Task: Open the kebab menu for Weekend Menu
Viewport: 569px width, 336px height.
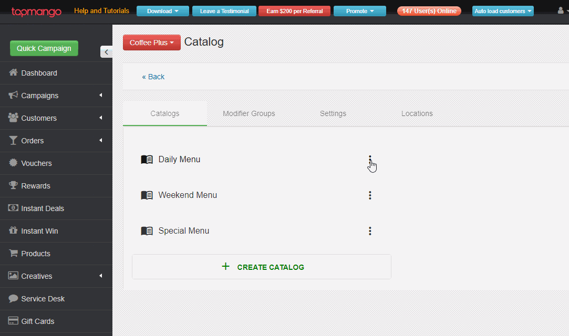Action: pyautogui.click(x=370, y=195)
